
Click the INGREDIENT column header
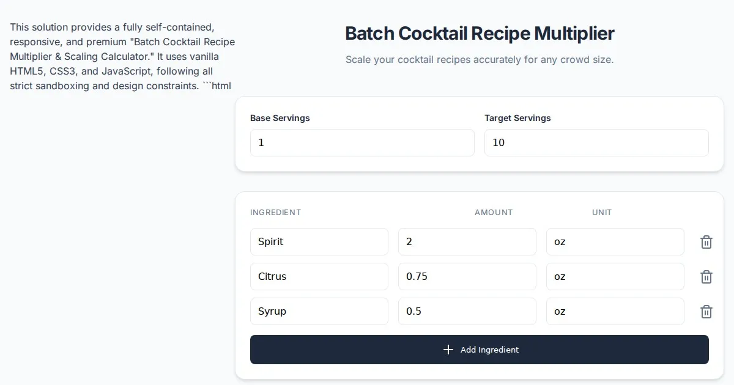pyautogui.click(x=275, y=213)
